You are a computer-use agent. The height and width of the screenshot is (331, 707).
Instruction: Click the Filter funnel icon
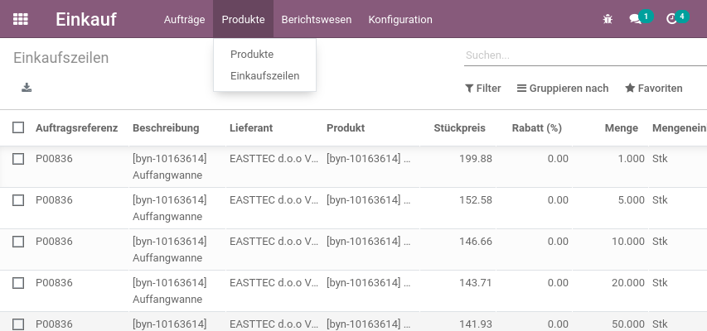[x=469, y=89]
